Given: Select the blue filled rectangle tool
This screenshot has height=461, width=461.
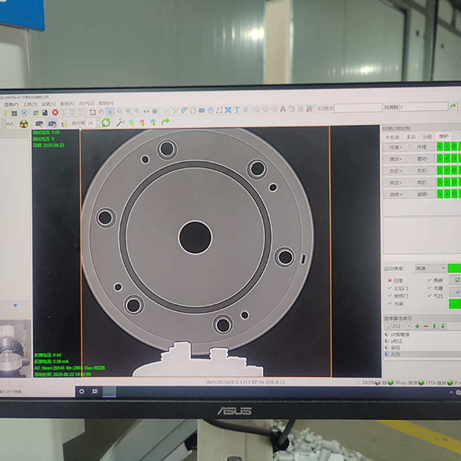Looking at the screenshot, I should (x=202, y=111).
